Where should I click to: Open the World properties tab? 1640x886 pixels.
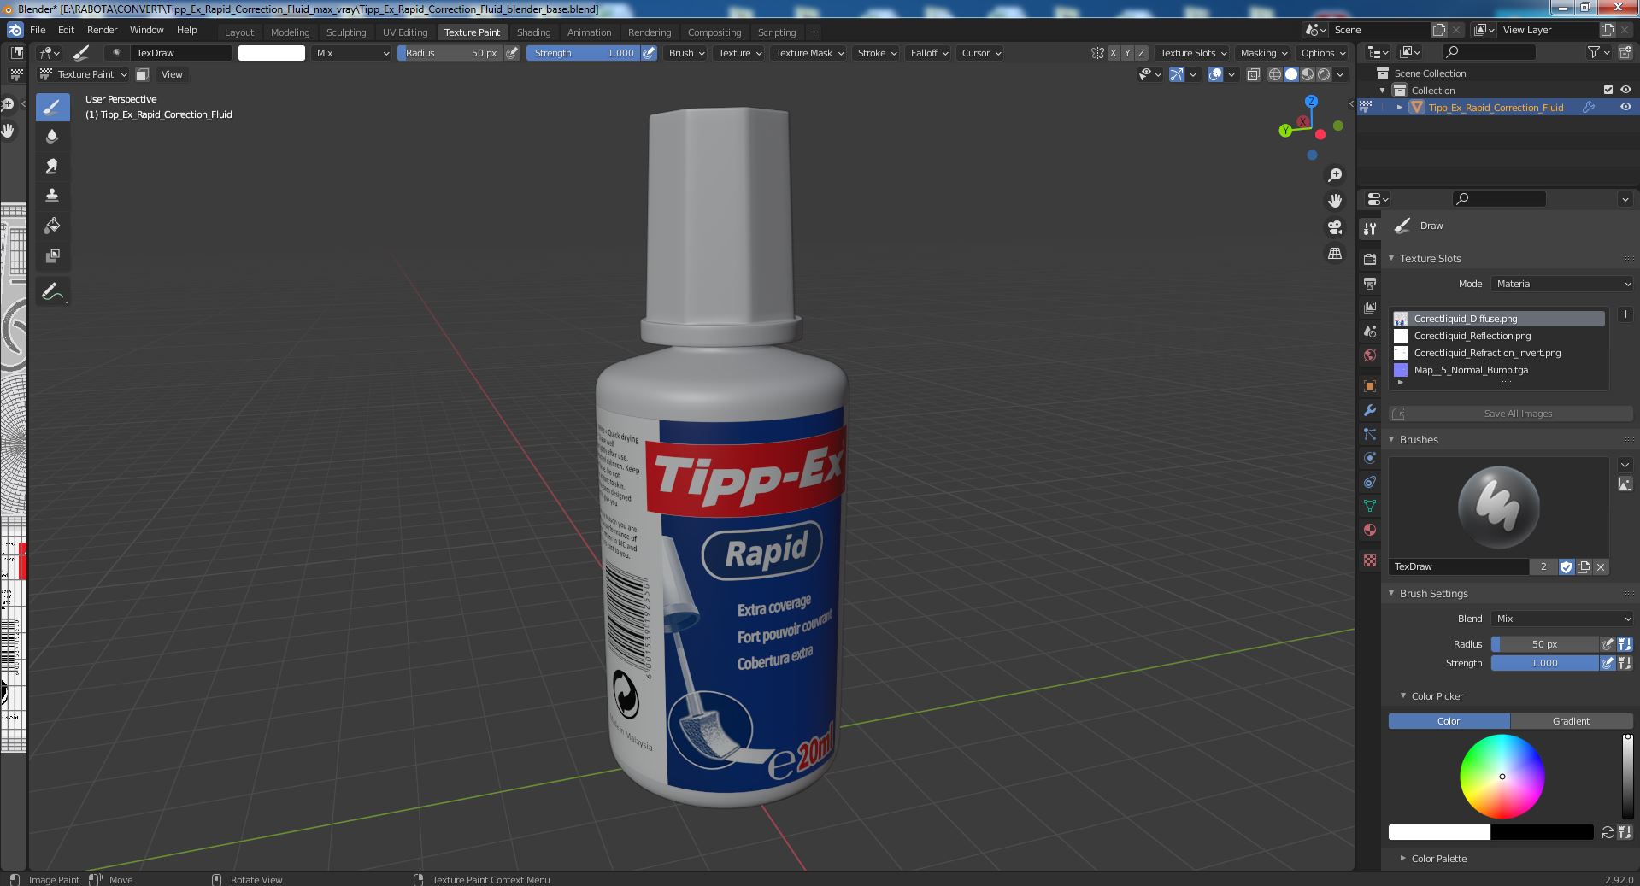click(1370, 355)
